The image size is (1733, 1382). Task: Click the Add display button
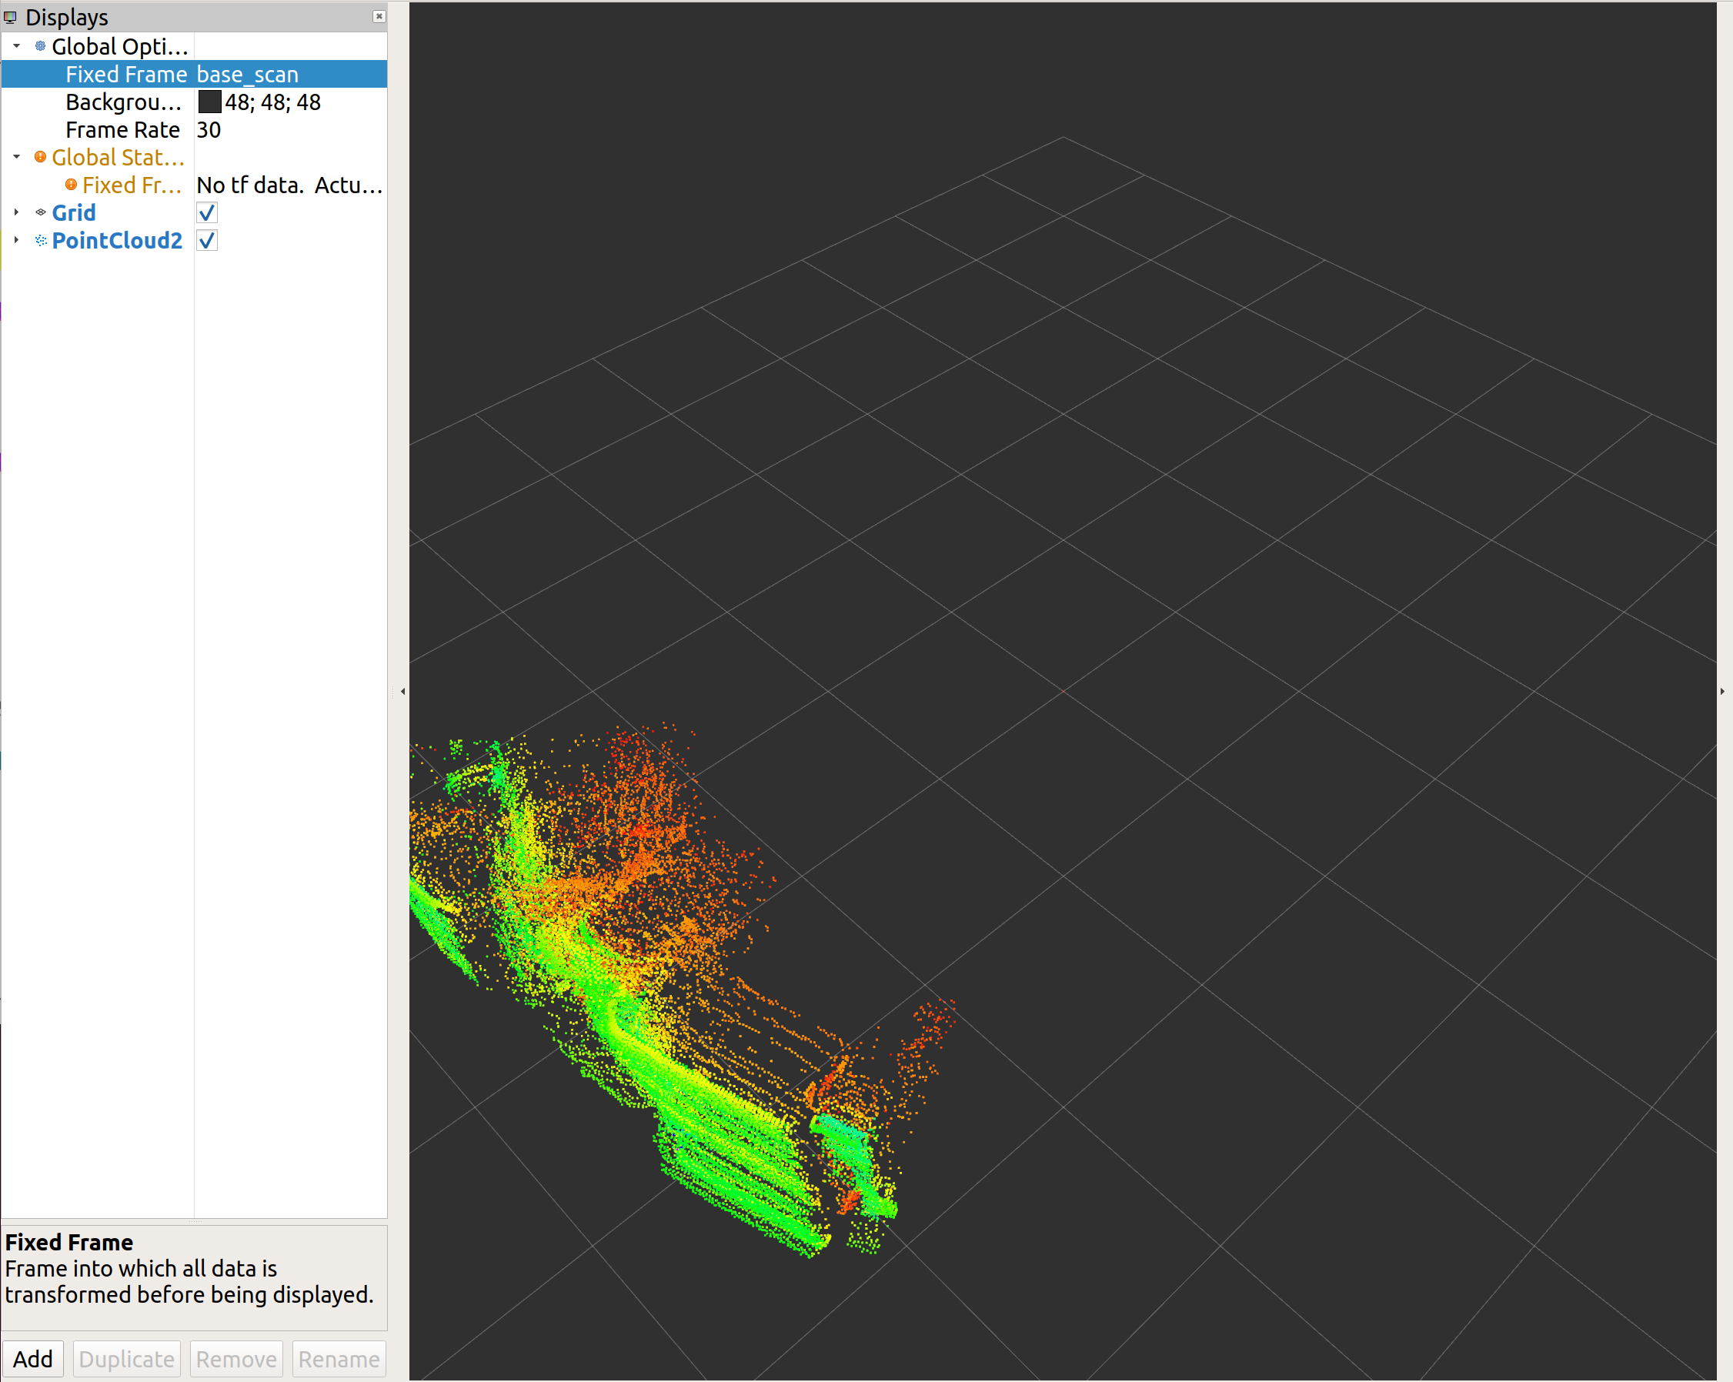tap(33, 1359)
